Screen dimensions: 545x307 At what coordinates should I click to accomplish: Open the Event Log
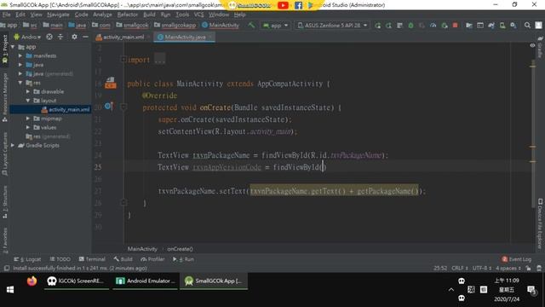coord(517,259)
